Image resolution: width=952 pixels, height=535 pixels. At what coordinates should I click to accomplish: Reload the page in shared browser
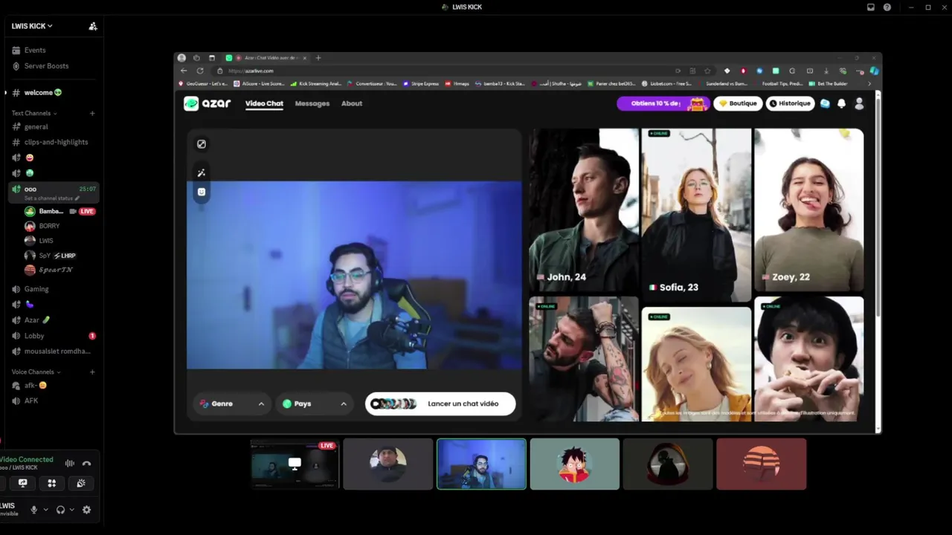point(200,71)
